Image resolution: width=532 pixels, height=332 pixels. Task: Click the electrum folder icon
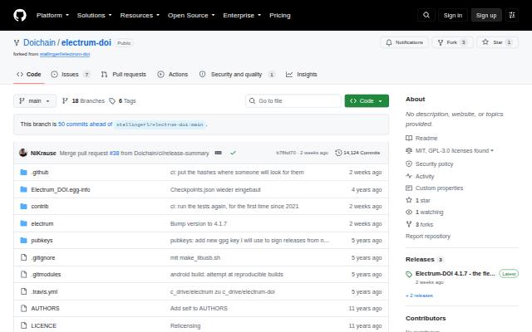point(23,223)
